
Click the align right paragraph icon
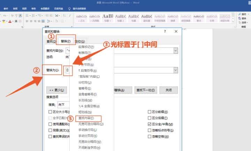tap(35, 21)
